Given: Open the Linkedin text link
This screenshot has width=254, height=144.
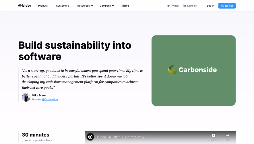Looking at the screenshot, I should 192,6.
